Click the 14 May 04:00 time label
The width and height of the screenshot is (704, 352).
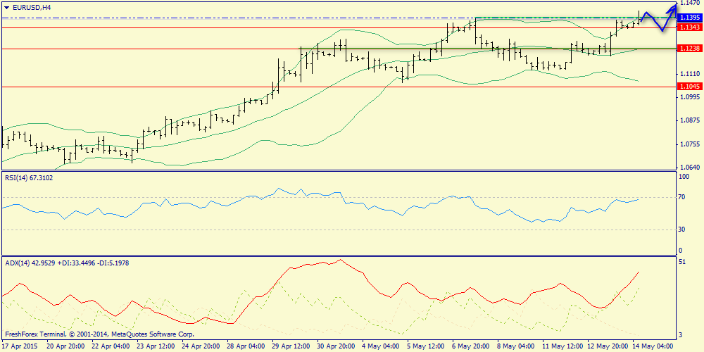(x=655, y=346)
